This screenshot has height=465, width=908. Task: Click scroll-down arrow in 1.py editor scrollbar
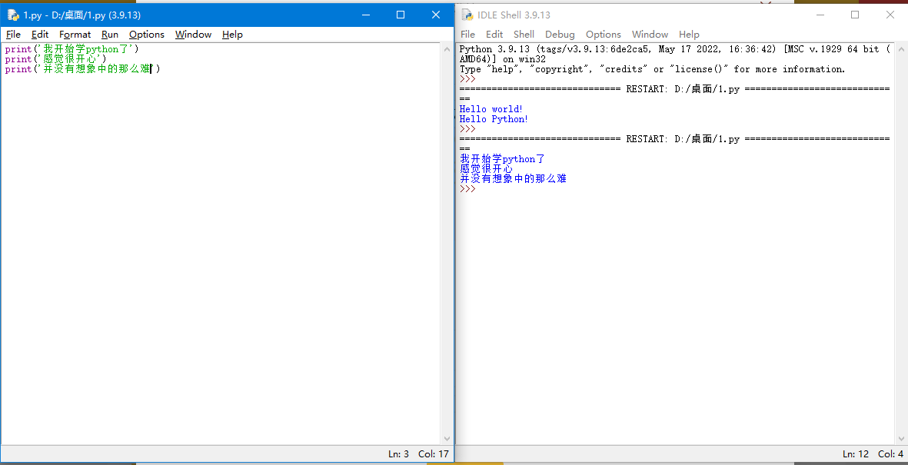click(x=447, y=439)
